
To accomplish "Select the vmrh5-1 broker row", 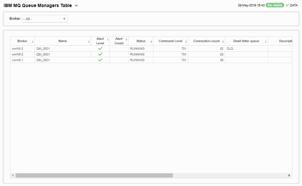I will [151, 60].
